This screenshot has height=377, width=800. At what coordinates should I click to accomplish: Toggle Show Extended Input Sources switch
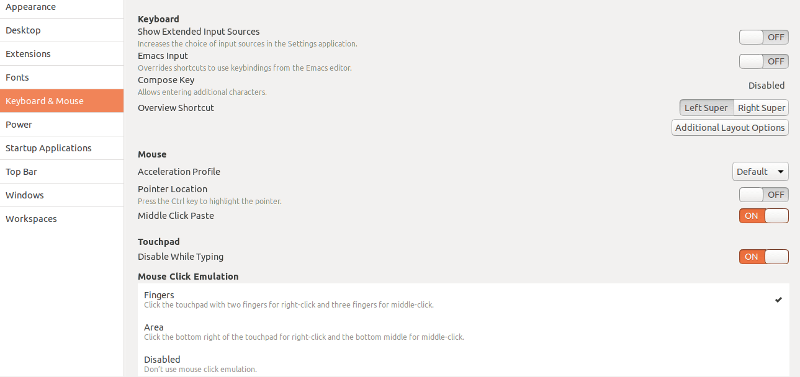[763, 37]
